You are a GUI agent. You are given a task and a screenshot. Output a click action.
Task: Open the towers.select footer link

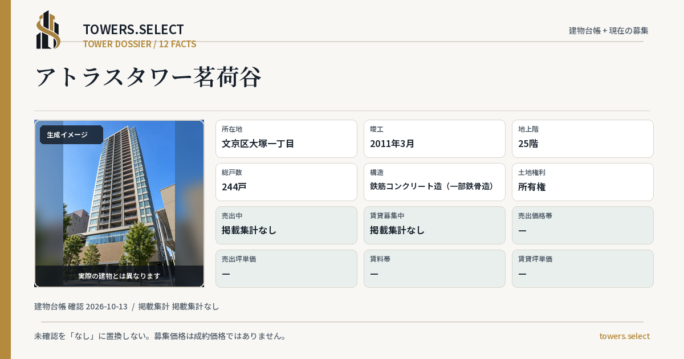click(x=624, y=336)
